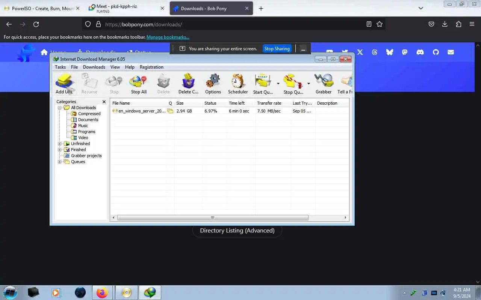This screenshot has width=481, height=300.
Task: Click the scroll left arrow in download list
Action: pos(114,217)
